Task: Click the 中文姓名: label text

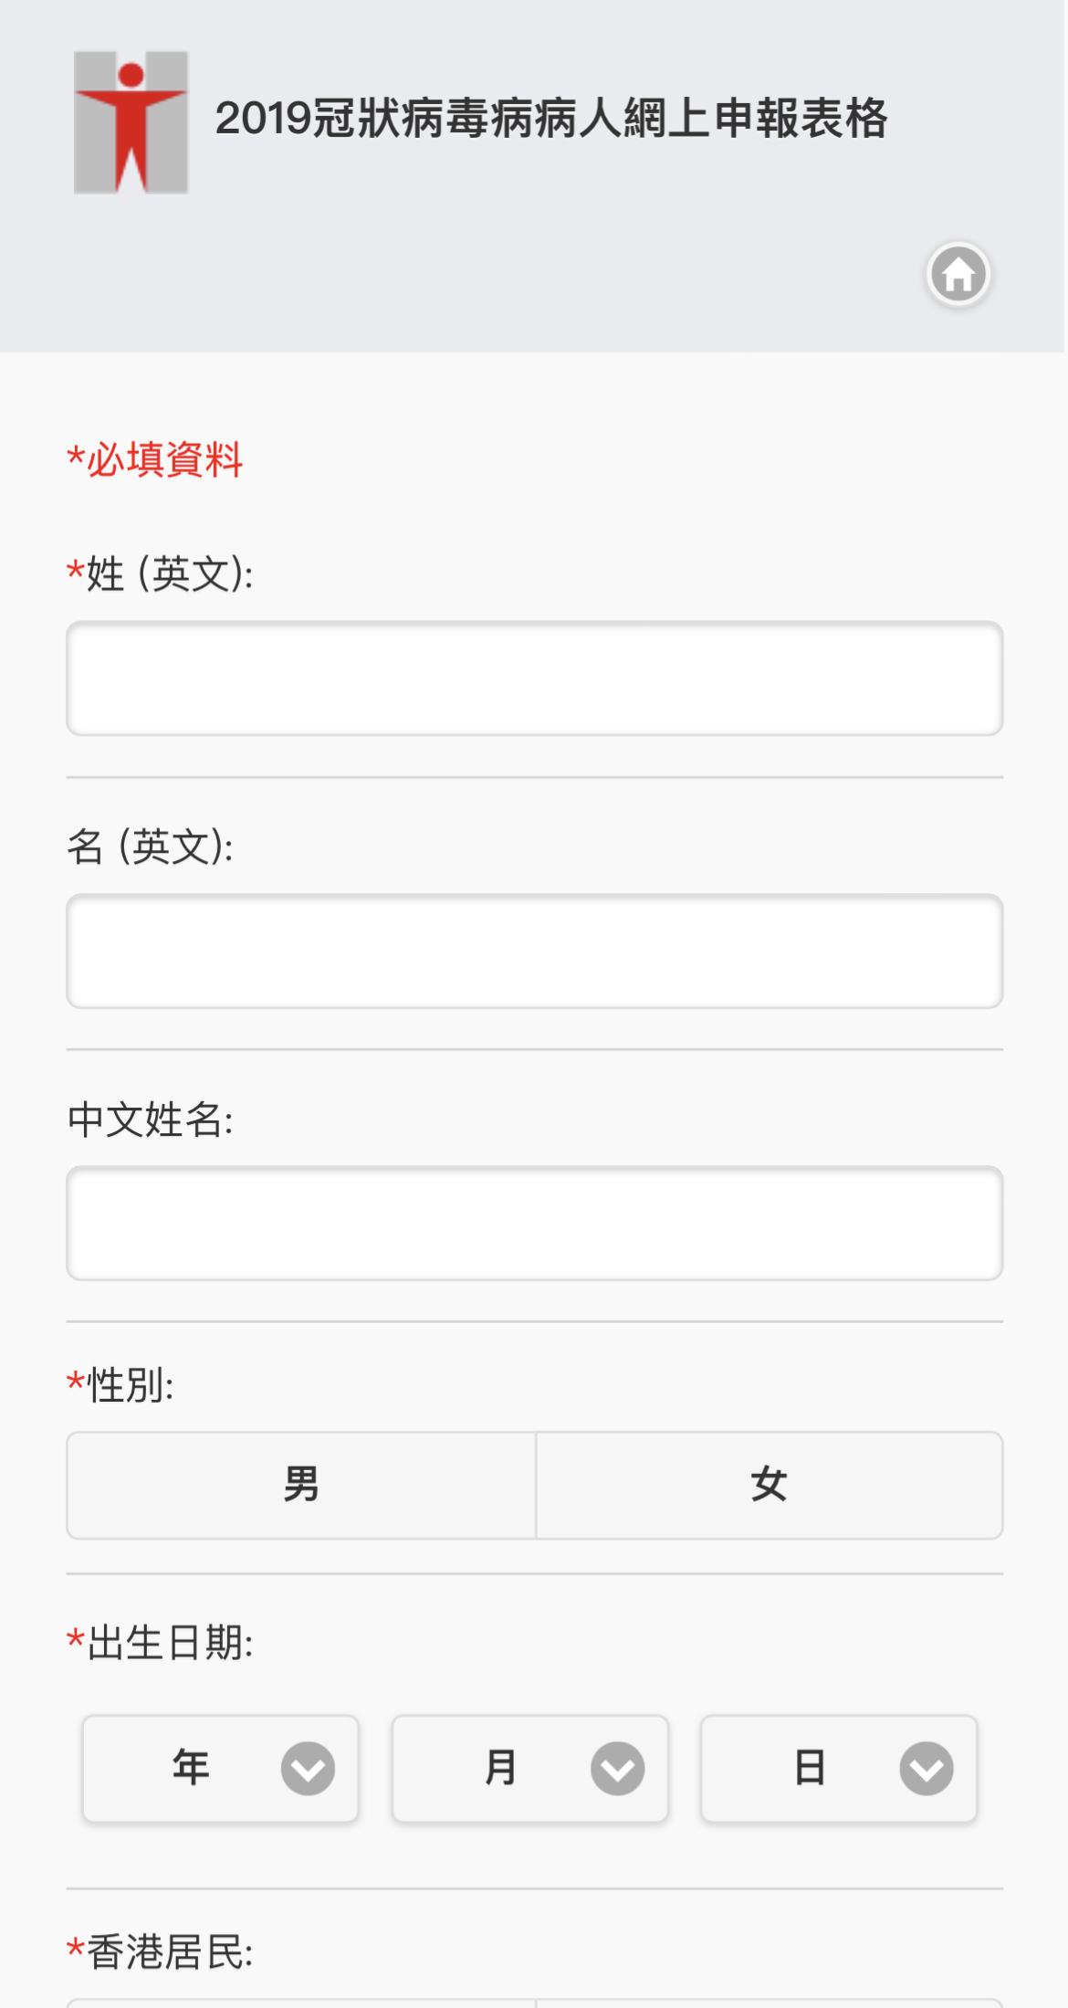Action: [x=151, y=1120]
